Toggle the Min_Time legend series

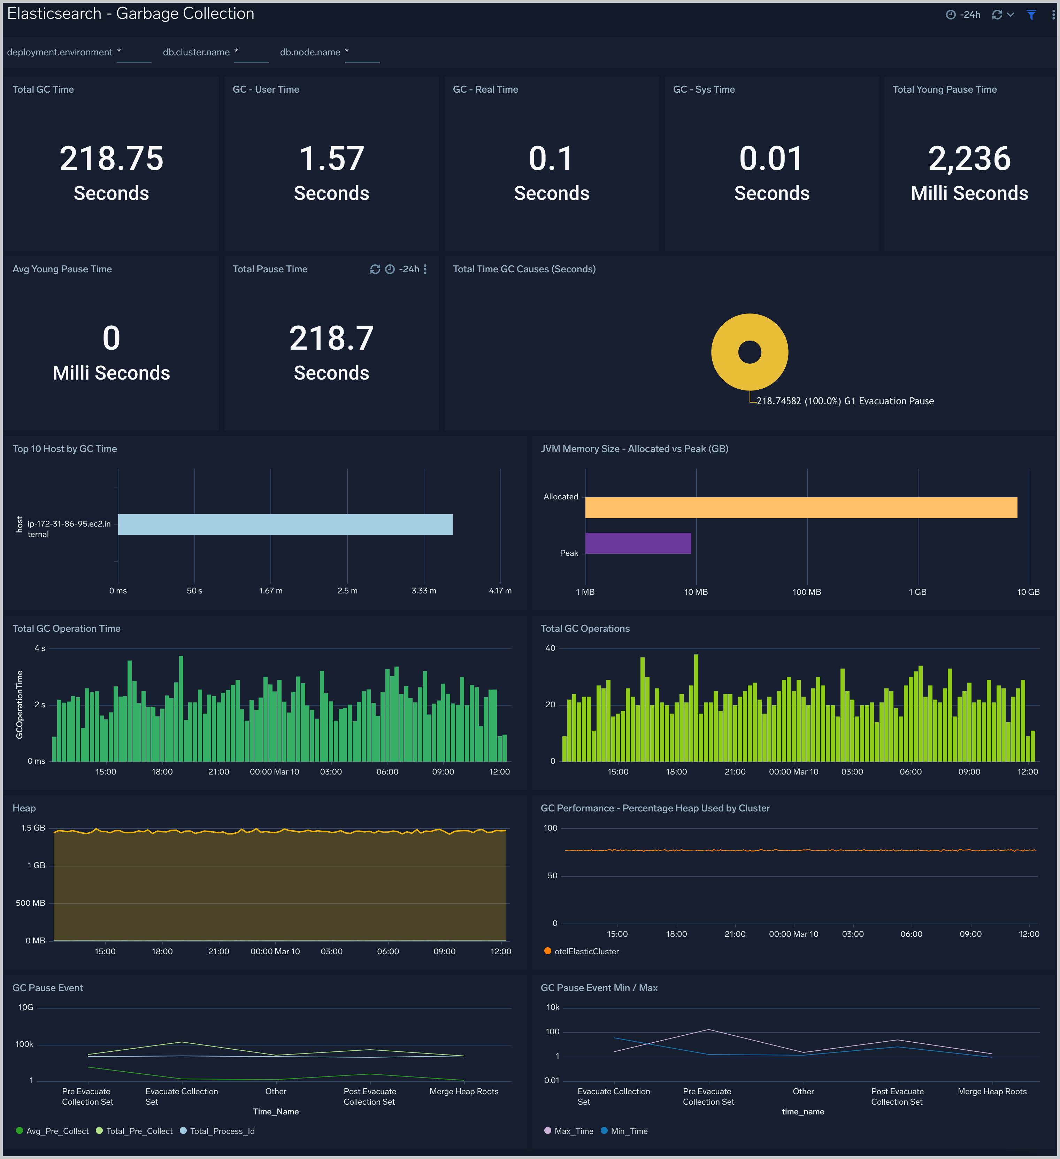click(x=624, y=1131)
